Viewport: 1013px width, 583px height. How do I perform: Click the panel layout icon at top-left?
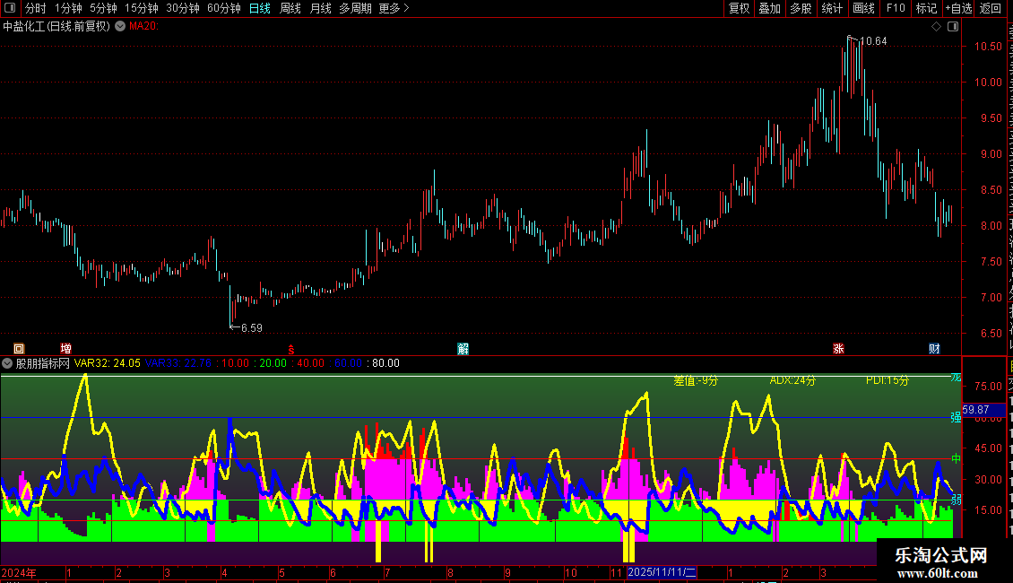pyautogui.click(x=10, y=8)
